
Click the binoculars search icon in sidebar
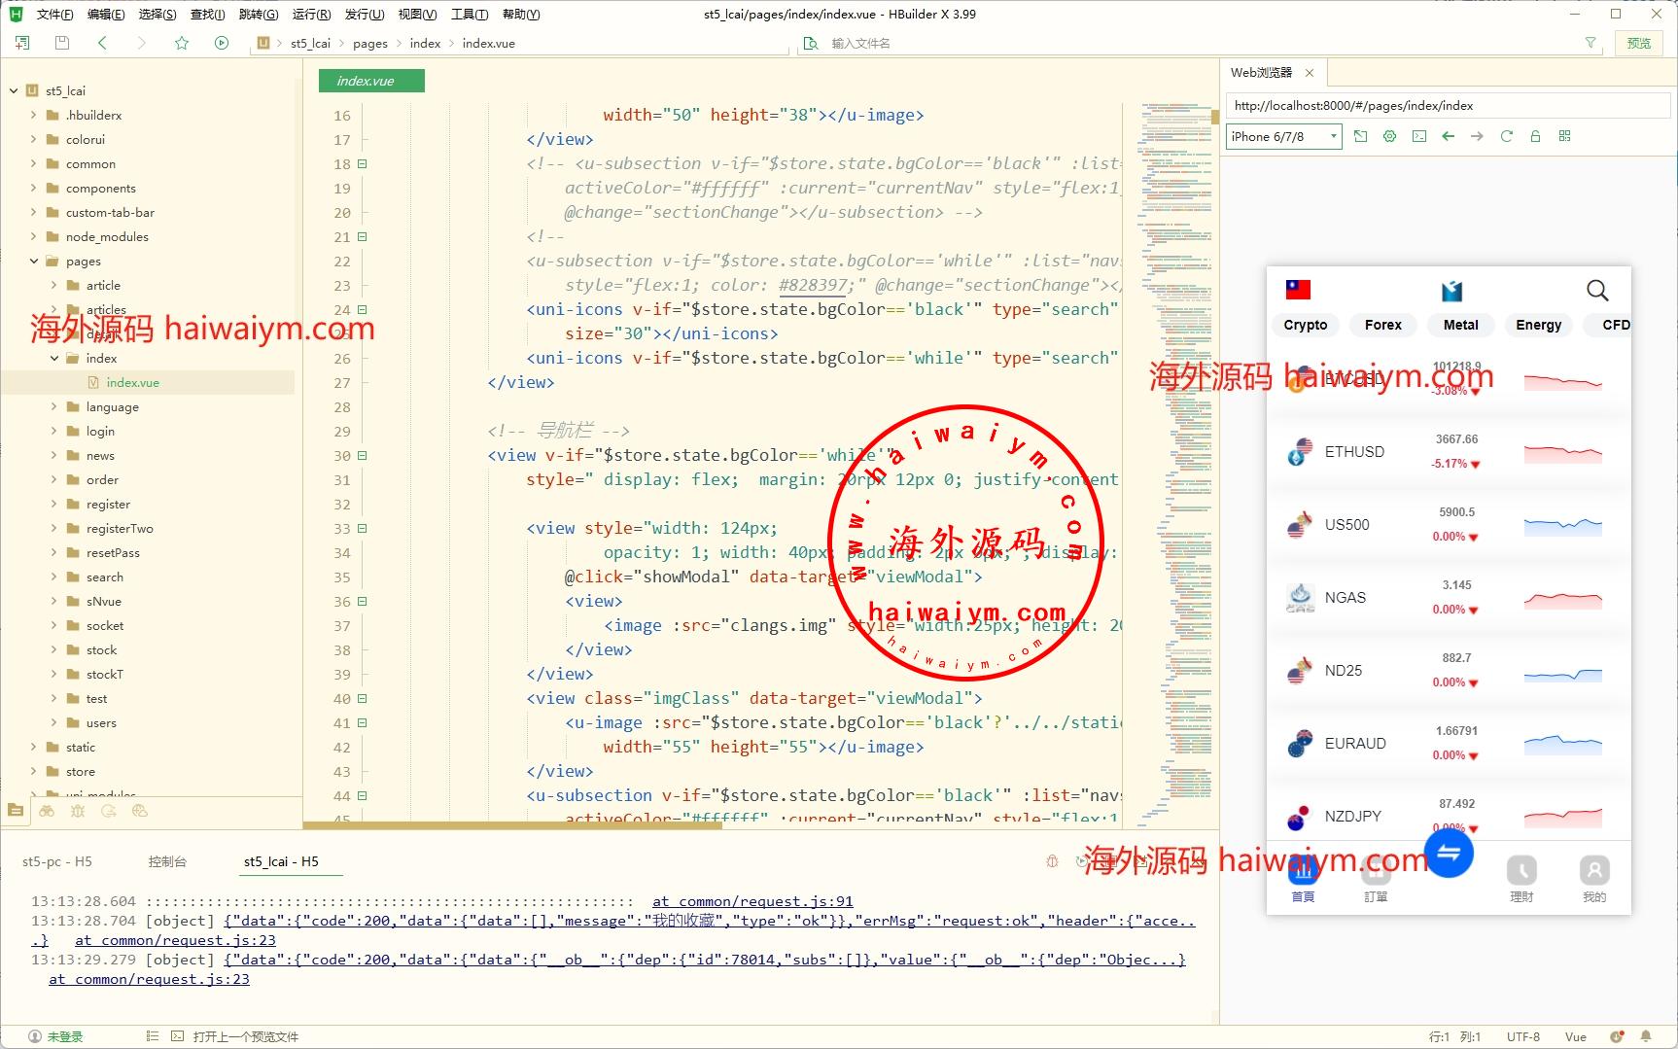[47, 811]
